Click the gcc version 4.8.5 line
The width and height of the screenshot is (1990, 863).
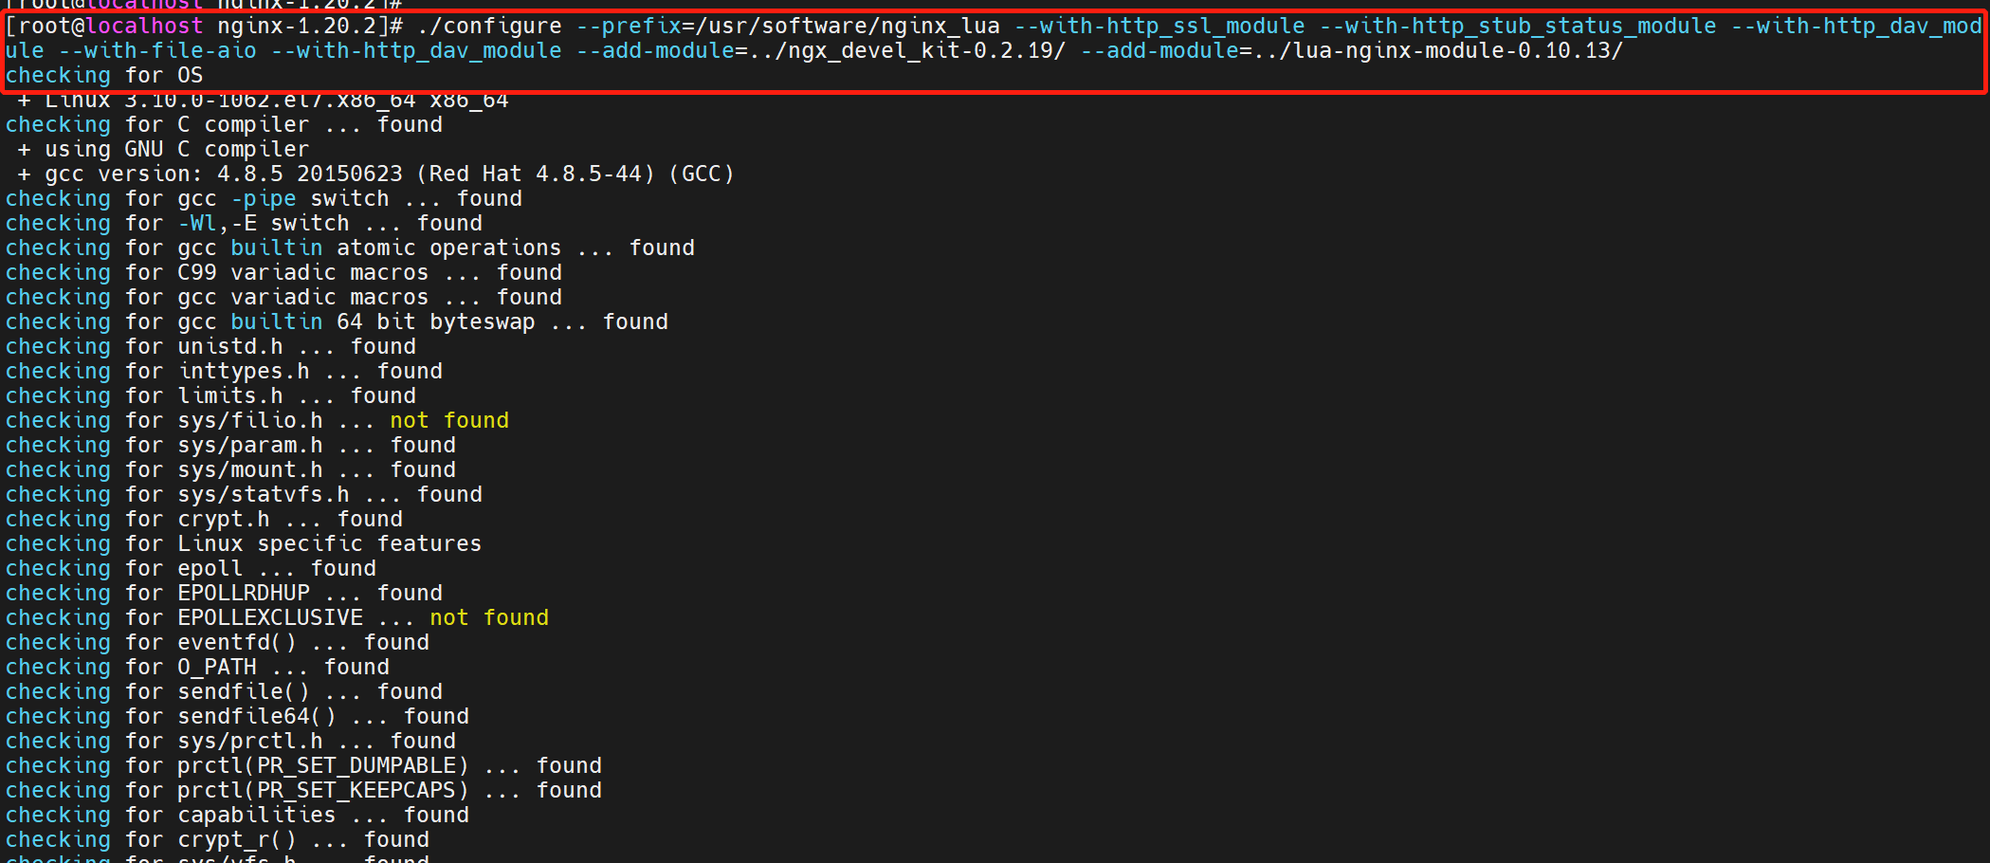(375, 174)
